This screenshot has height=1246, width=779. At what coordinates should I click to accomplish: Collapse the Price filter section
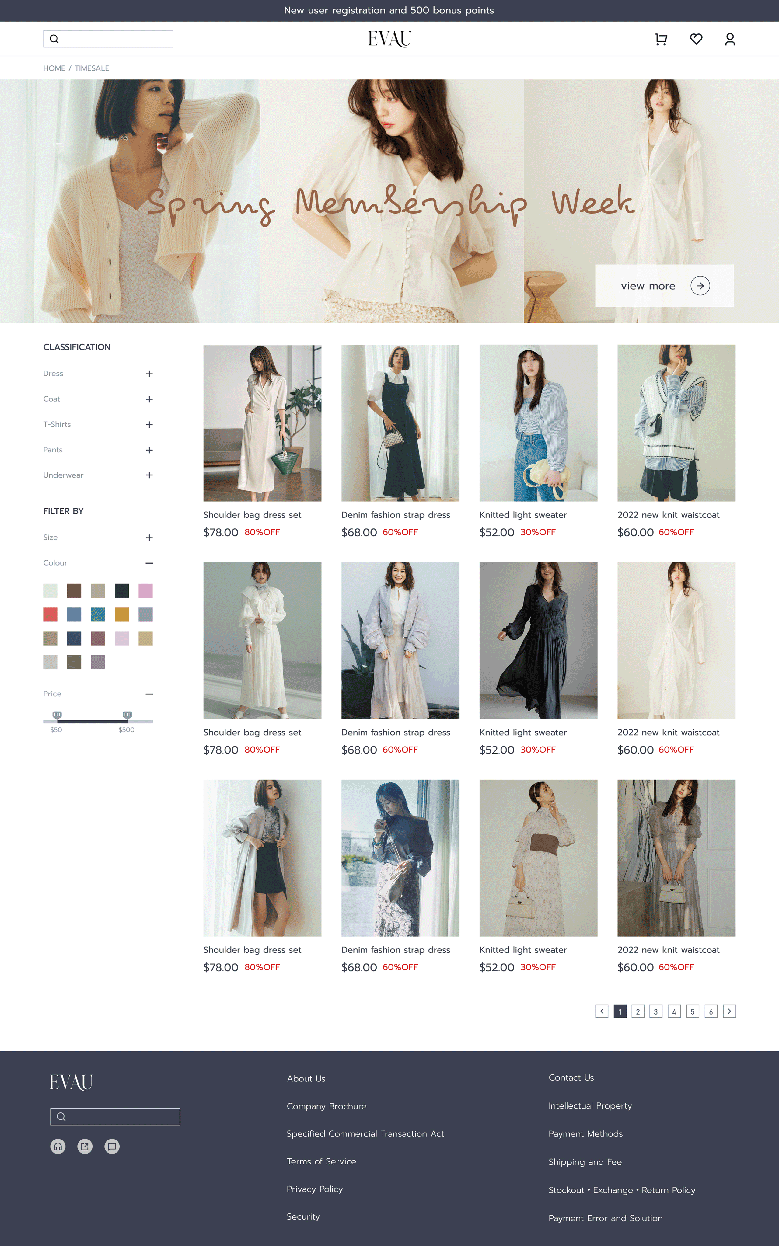[x=149, y=694]
